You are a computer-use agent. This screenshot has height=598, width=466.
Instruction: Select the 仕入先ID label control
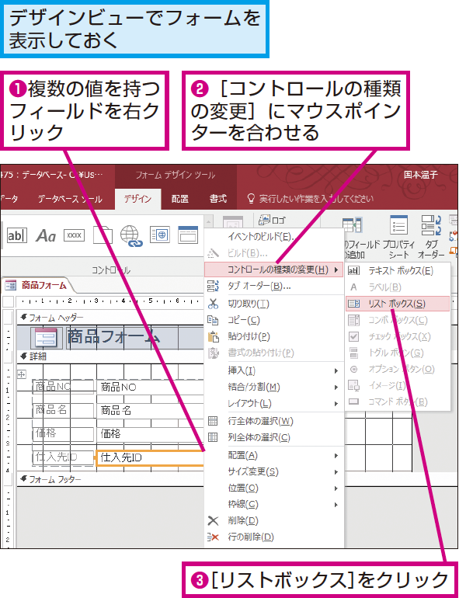(64, 457)
